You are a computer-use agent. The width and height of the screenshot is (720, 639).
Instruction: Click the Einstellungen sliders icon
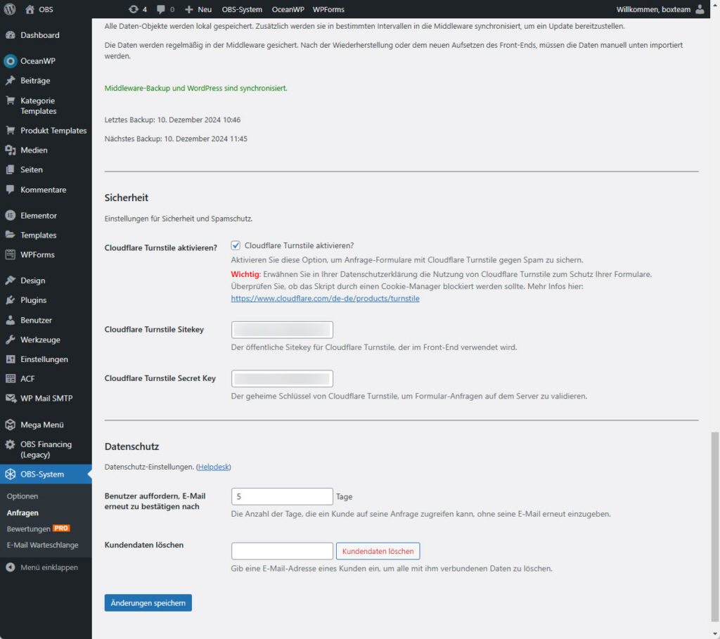(x=10, y=359)
